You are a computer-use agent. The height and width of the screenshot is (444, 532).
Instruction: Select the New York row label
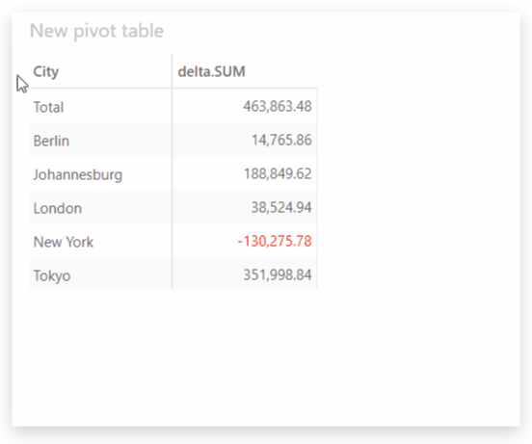point(63,242)
